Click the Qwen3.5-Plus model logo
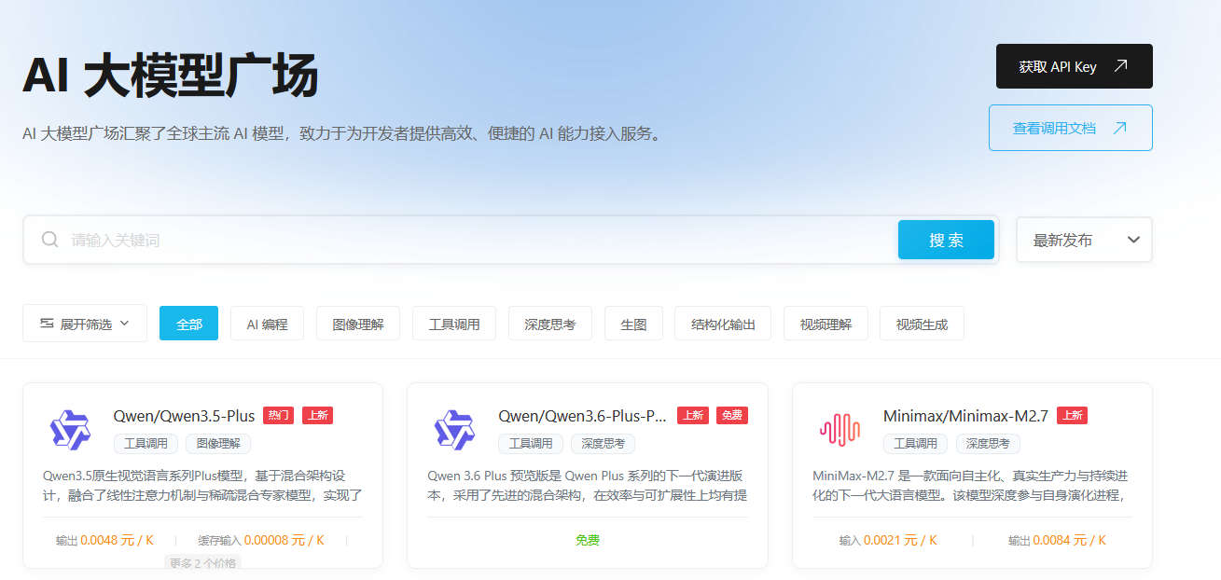This screenshot has height=580, width=1221. tap(70, 430)
